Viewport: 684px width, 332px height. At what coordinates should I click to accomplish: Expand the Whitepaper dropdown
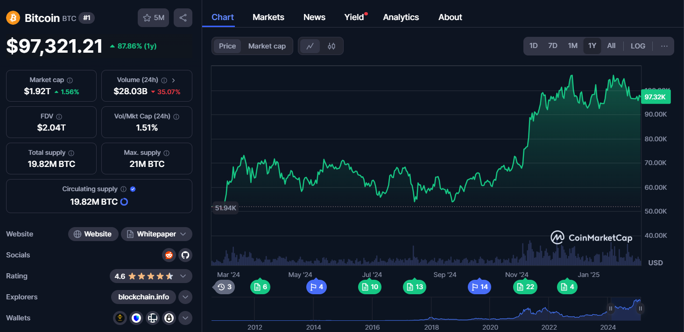pyautogui.click(x=156, y=234)
